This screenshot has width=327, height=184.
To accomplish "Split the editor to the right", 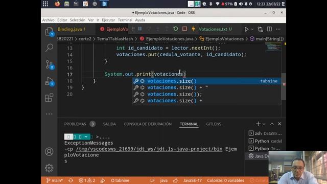I will (x=269, y=29).
